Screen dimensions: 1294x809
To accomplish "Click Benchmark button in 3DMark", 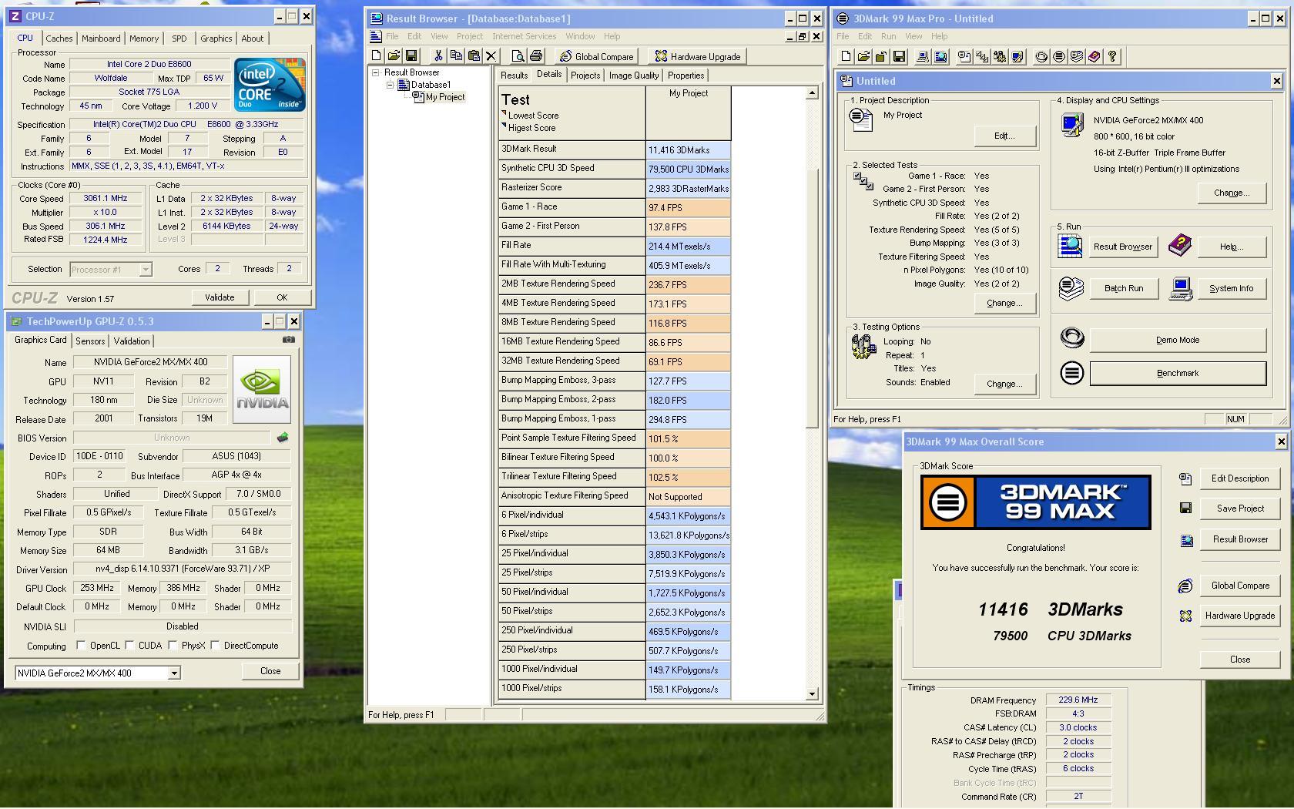I will pyautogui.click(x=1178, y=374).
